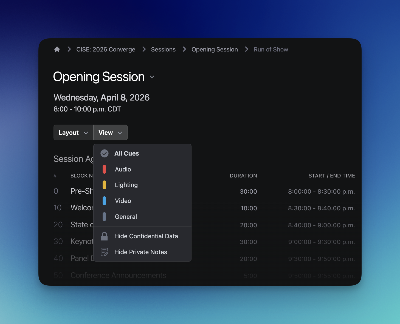Select the Conference Announcements block row
Screen dimensions: 400x324
pos(118,275)
